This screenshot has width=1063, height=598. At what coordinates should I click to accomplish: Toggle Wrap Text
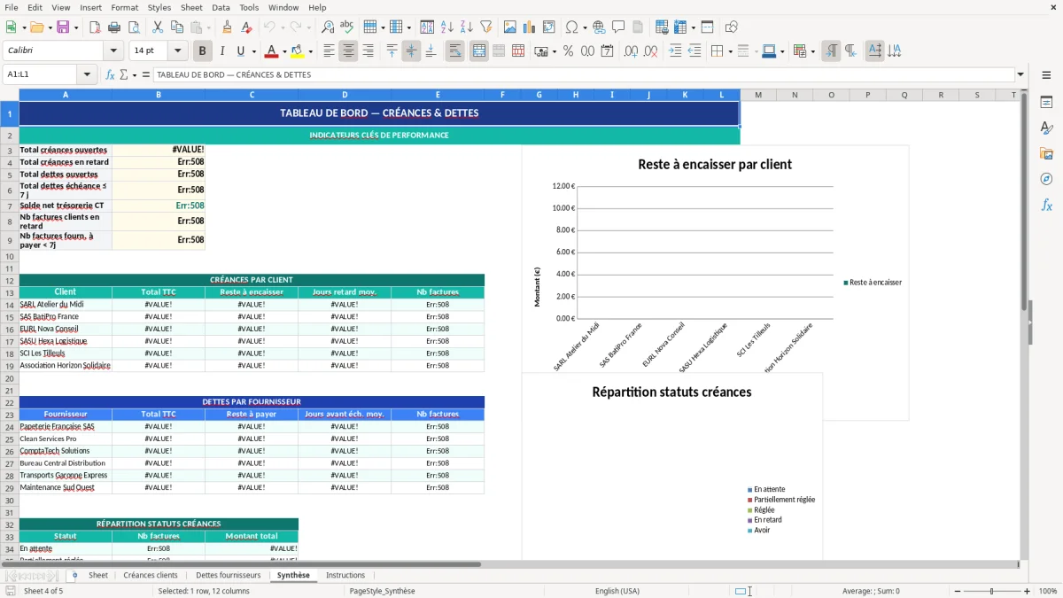tap(454, 51)
